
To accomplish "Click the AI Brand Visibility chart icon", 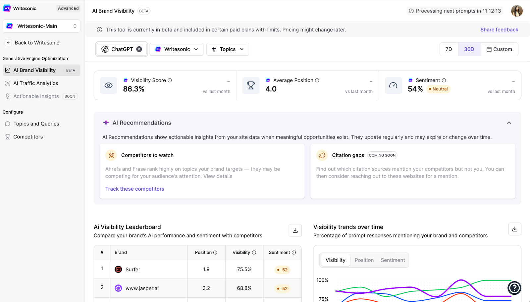I will coord(8,70).
